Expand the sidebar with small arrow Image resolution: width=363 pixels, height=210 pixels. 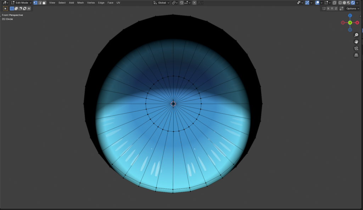[x=360, y=16]
